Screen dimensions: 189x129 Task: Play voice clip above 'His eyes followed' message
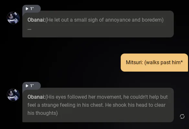click(x=27, y=86)
